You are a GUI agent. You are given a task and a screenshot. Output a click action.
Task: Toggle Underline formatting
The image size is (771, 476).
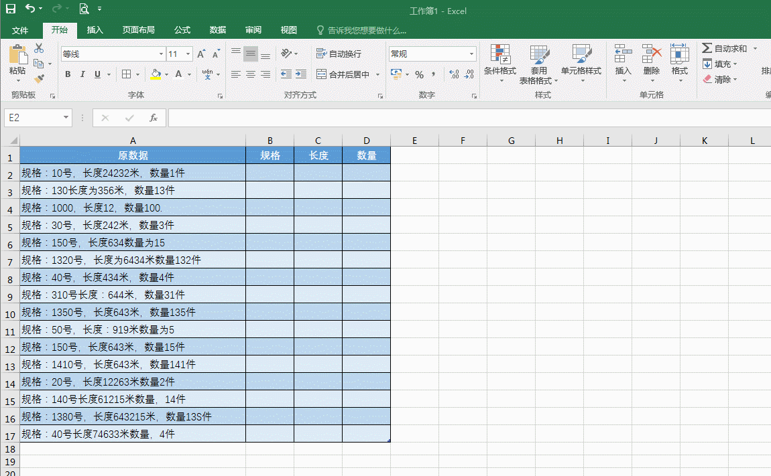tap(97, 74)
